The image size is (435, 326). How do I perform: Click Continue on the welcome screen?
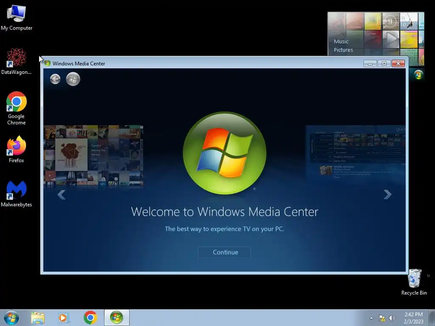(x=224, y=252)
